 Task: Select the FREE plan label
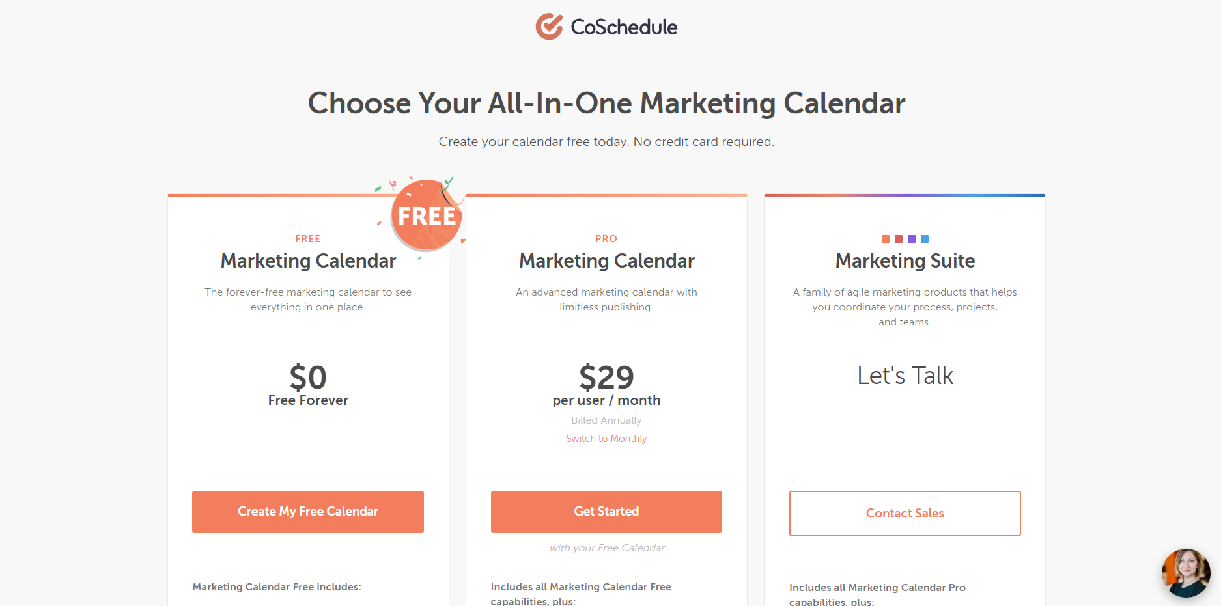tap(308, 238)
